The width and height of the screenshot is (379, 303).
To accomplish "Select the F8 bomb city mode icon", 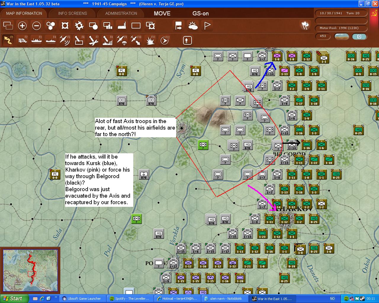I will point(107,40).
